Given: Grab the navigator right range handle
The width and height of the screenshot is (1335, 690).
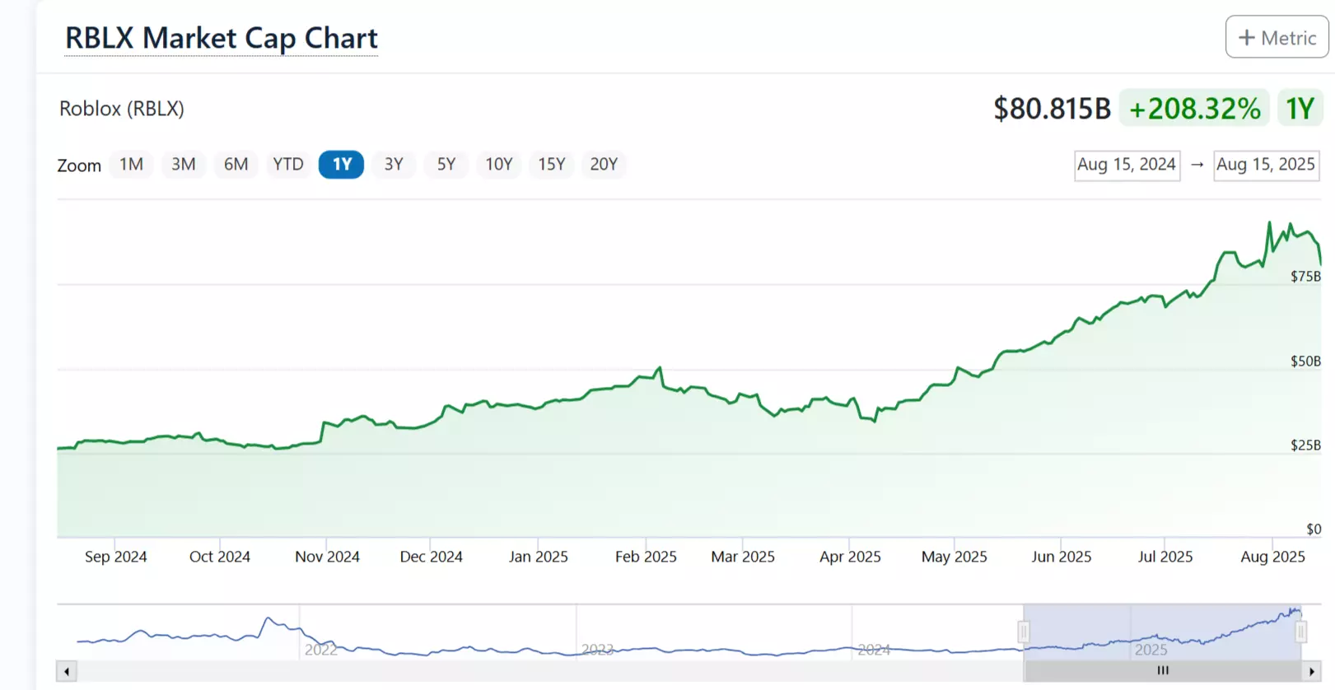Looking at the screenshot, I should pos(1300,632).
